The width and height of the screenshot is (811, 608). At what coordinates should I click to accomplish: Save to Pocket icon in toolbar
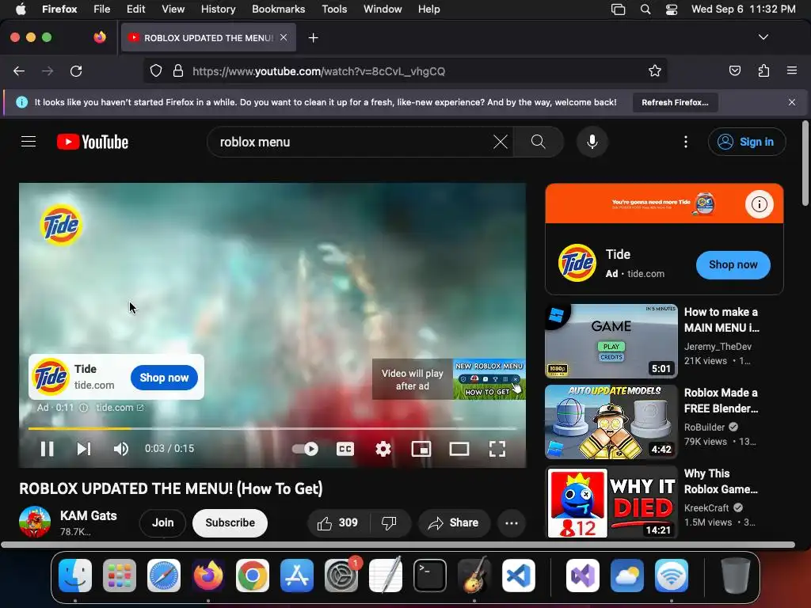(734, 70)
